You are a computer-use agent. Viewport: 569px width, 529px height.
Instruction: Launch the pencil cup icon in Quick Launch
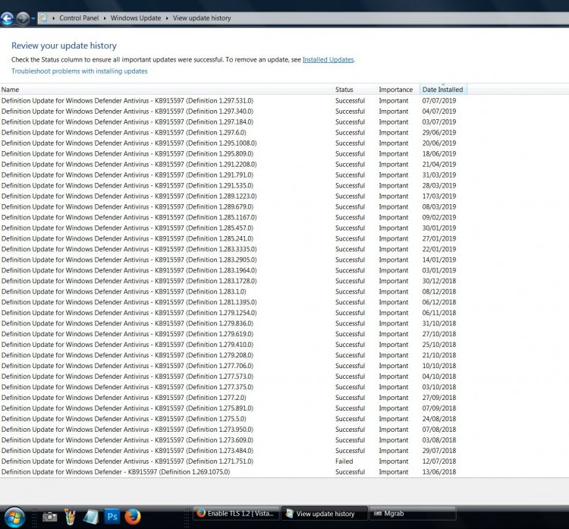pyautogui.click(x=70, y=517)
